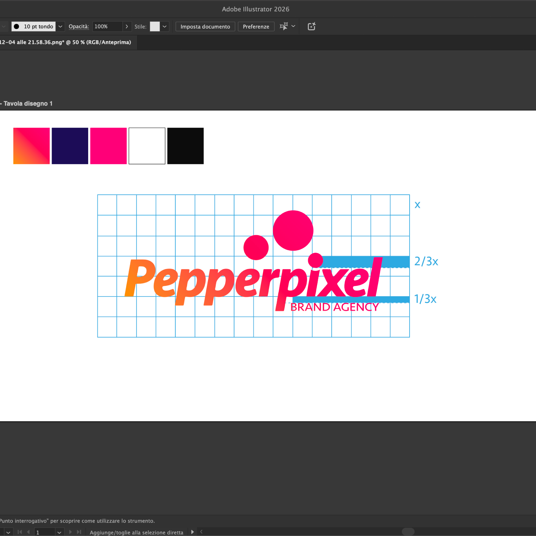Go to the previous artboard

(x=28, y=532)
